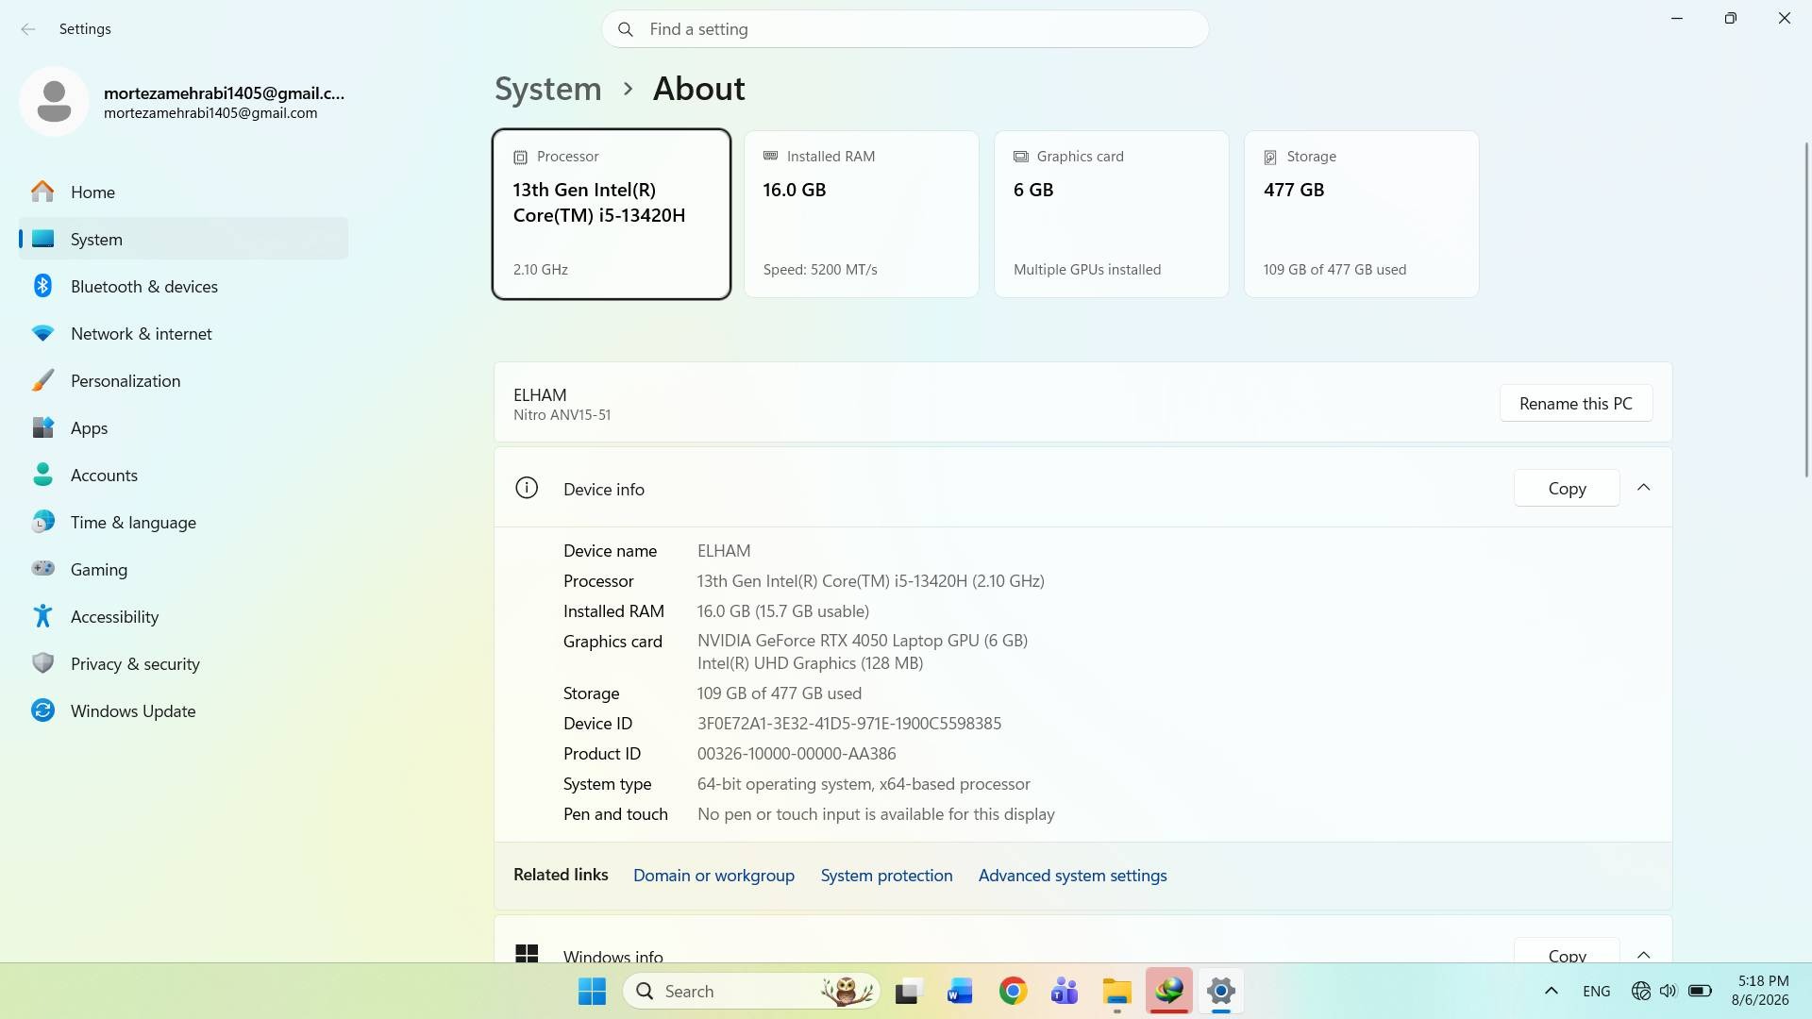Select the Graphics card info card
1812x1019 pixels.
pyautogui.click(x=1111, y=214)
